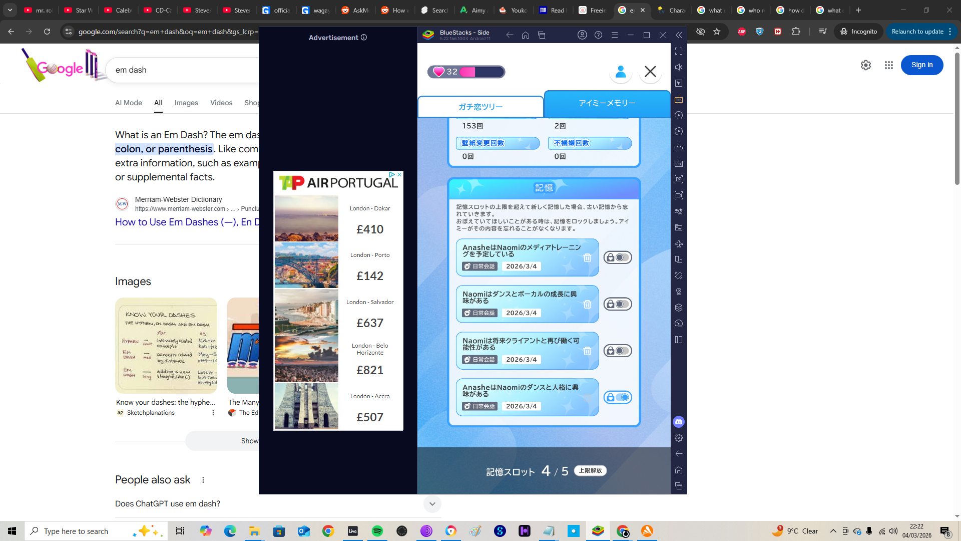
Task: Click the home icon in BlueStacks title bar
Action: tap(526, 35)
